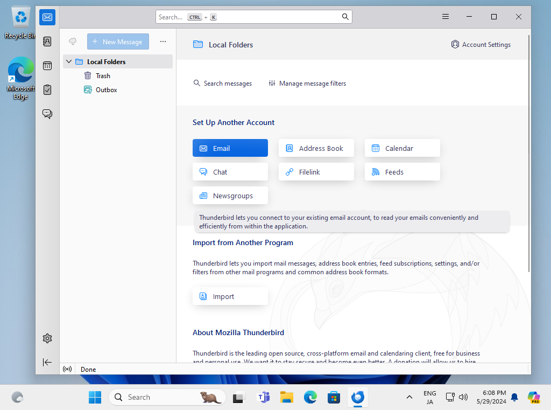The width and height of the screenshot is (551, 410).
Task: Open the Tasks space in sidebar
Action: coord(47,89)
